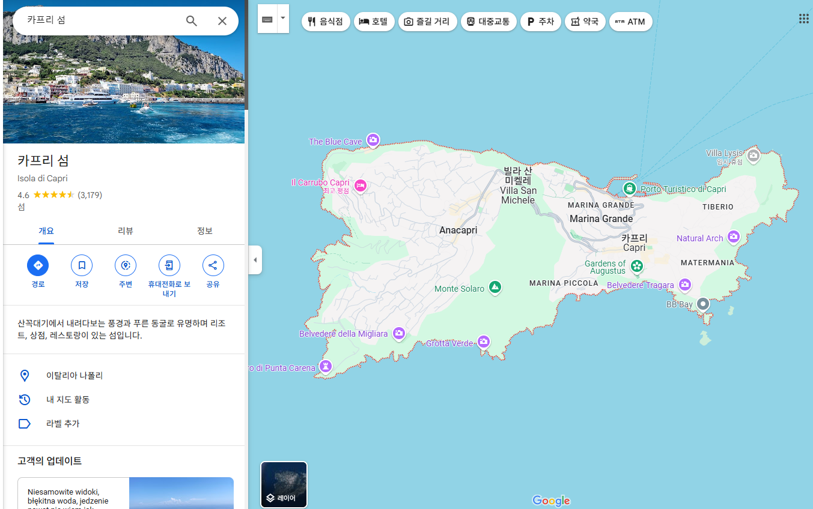This screenshot has width=813, height=509.
Task: Open 내 지도 활동 history row
Action: click(125, 400)
